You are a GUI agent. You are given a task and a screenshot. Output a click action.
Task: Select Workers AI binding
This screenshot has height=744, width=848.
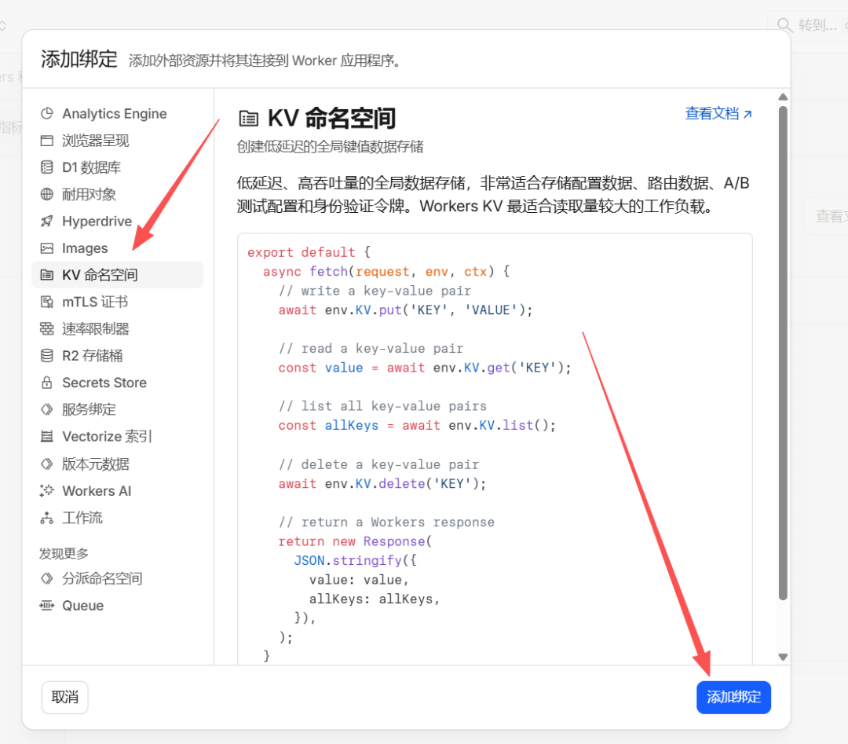(x=117, y=491)
